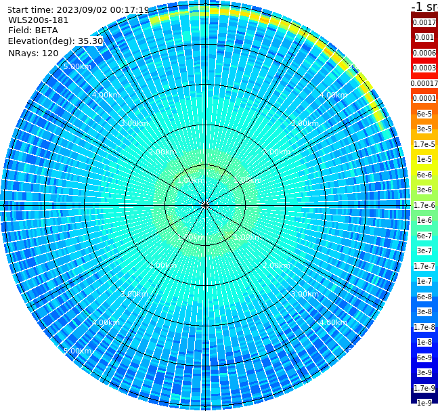Click the lidar origin at plot center
Image resolution: width=438 pixels, height=411 pixels.
click(x=205, y=205)
